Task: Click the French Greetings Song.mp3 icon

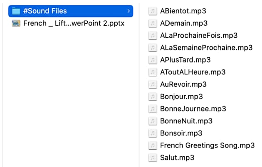Action: tap(153, 145)
